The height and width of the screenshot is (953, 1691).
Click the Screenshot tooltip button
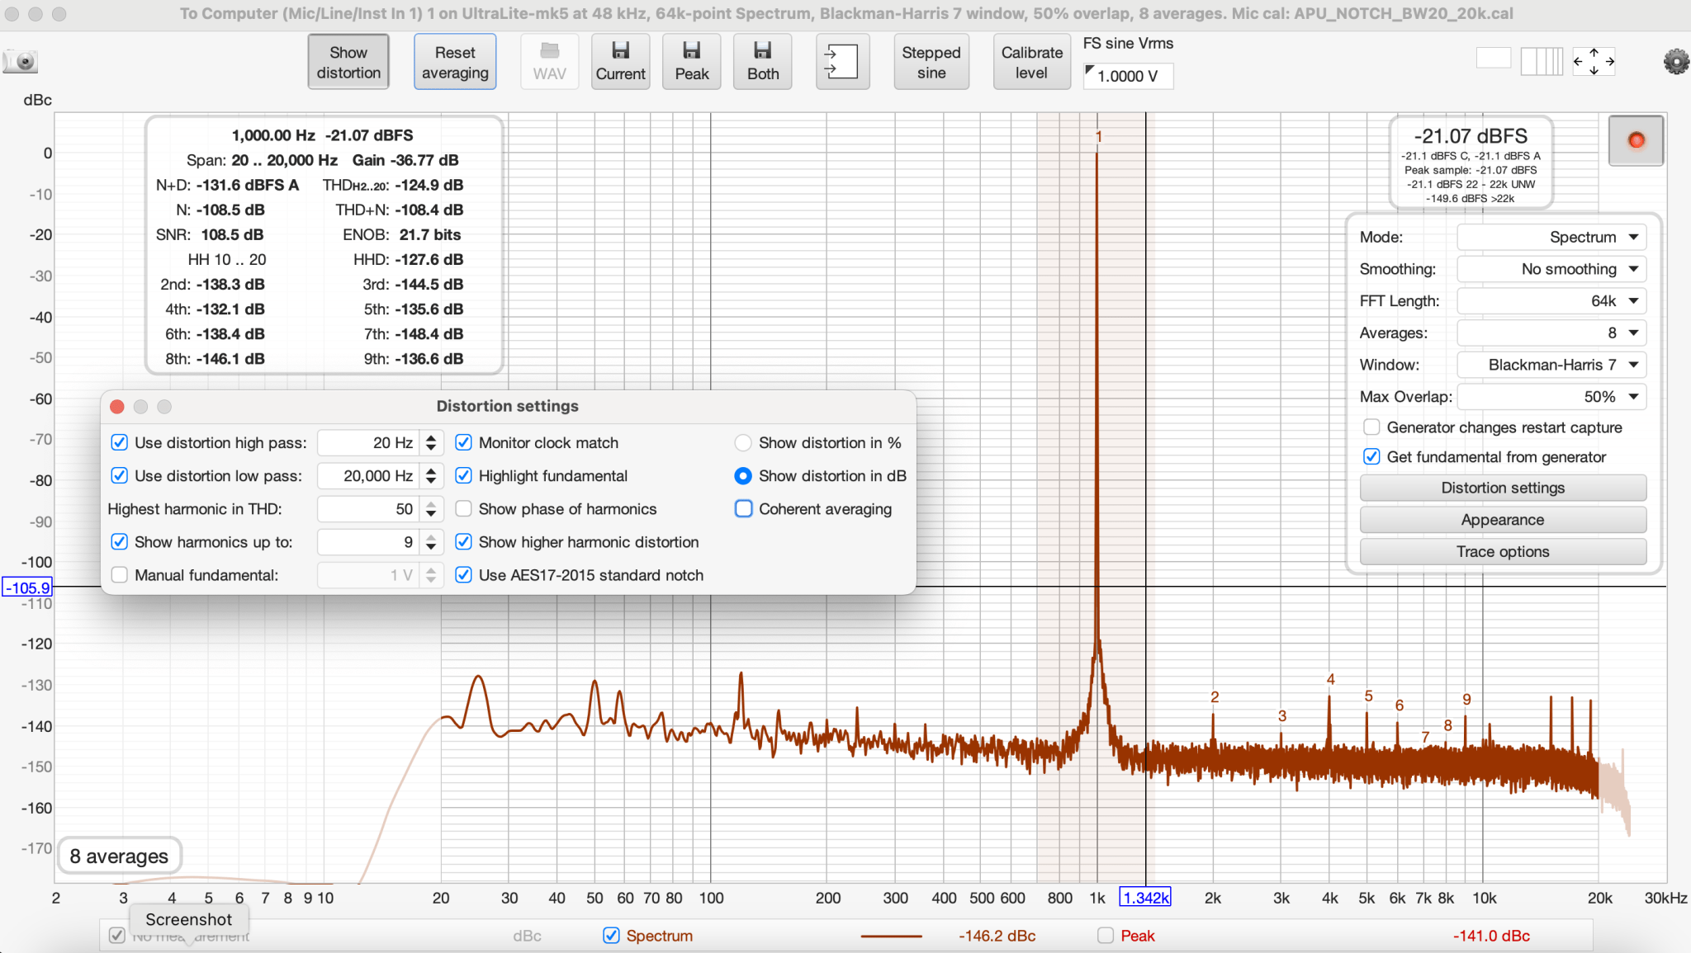188,919
